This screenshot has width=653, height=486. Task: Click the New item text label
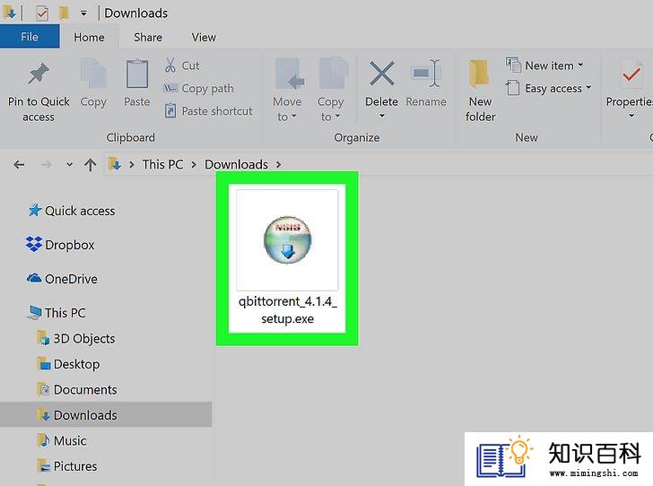[549, 65]
